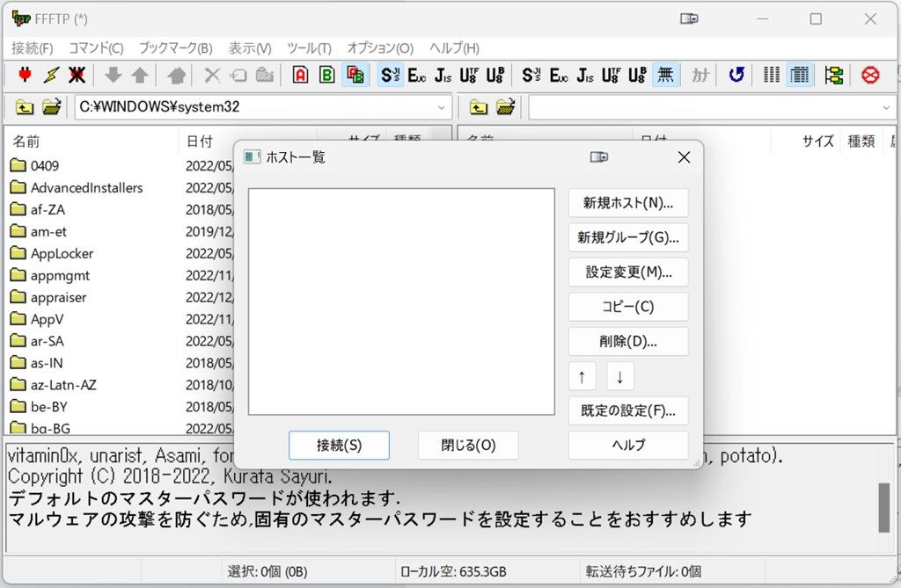
Task: Open the ヘルプ(H) menu
Action: (x=454, y=48)
